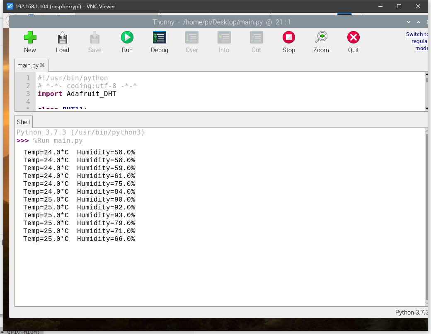The width and height of the screenshot is (431, 334).
Task: Open a file with the Load icon
Action: tap(63, 38)
